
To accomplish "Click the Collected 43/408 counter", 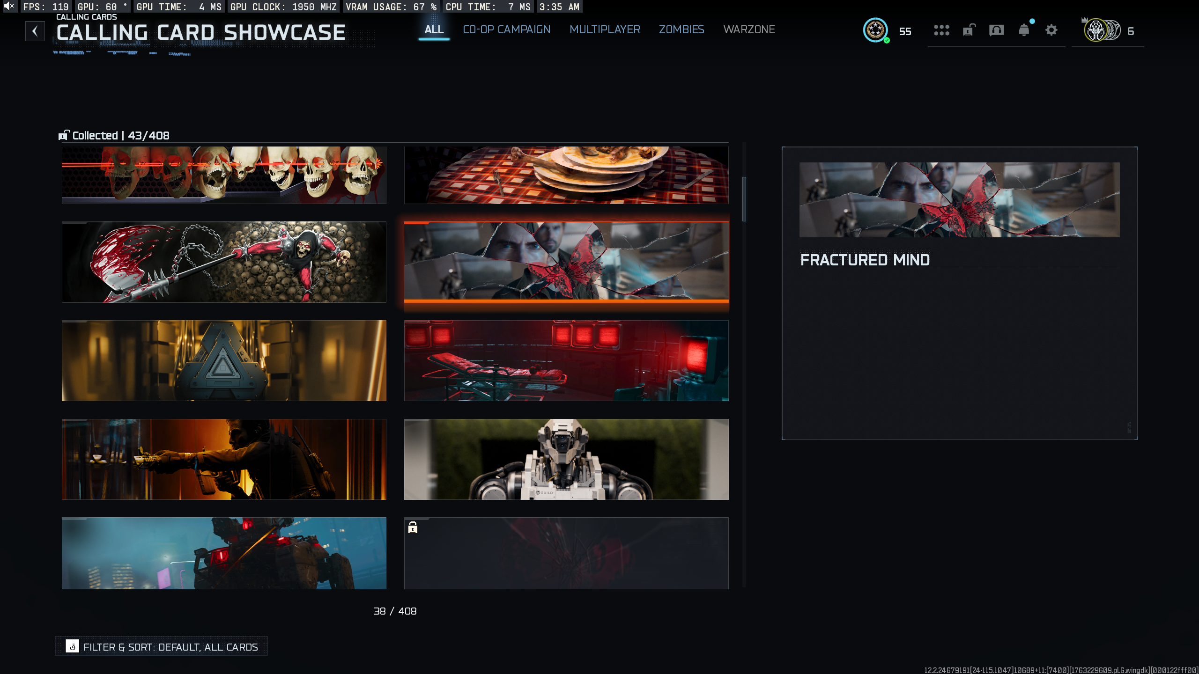I will [121, 135].
